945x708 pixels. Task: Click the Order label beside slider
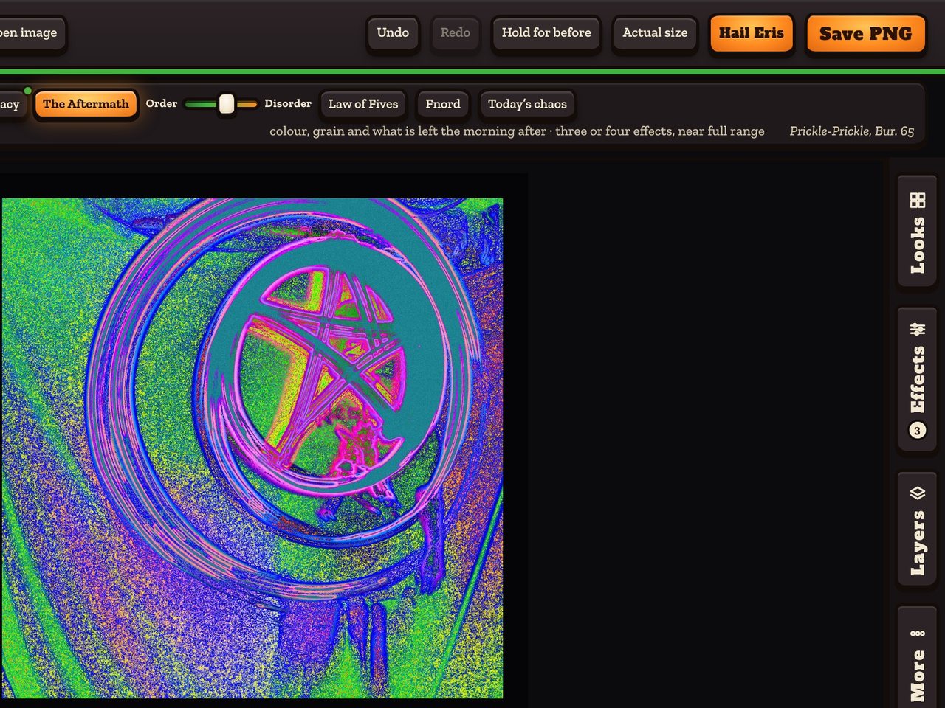coord(162,104)
